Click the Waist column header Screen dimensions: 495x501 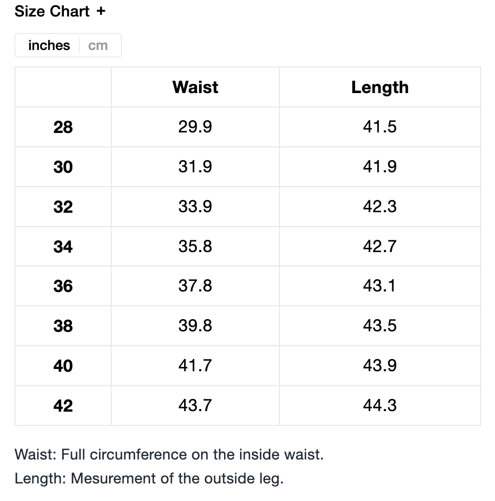tap(195, 87)
